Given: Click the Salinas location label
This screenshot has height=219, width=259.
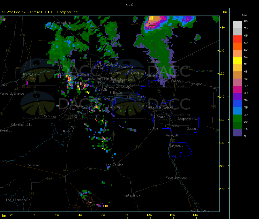Looking at the screenshot, I should pos(50,117).
